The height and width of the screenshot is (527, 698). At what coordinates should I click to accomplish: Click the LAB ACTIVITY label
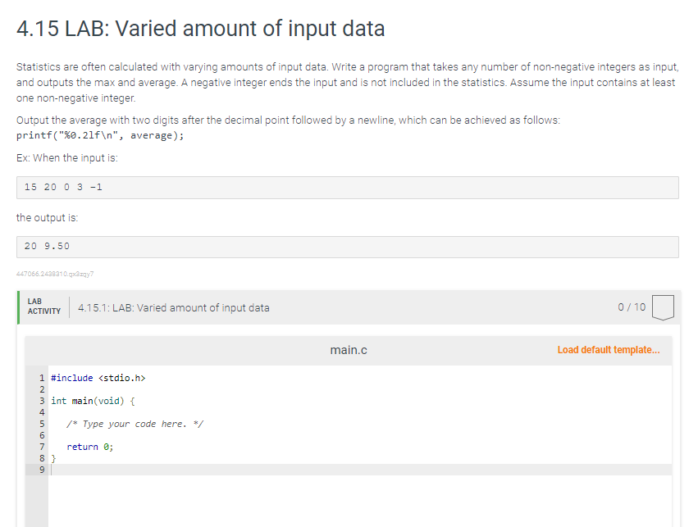pyautogui.click(x=43, y=307)
